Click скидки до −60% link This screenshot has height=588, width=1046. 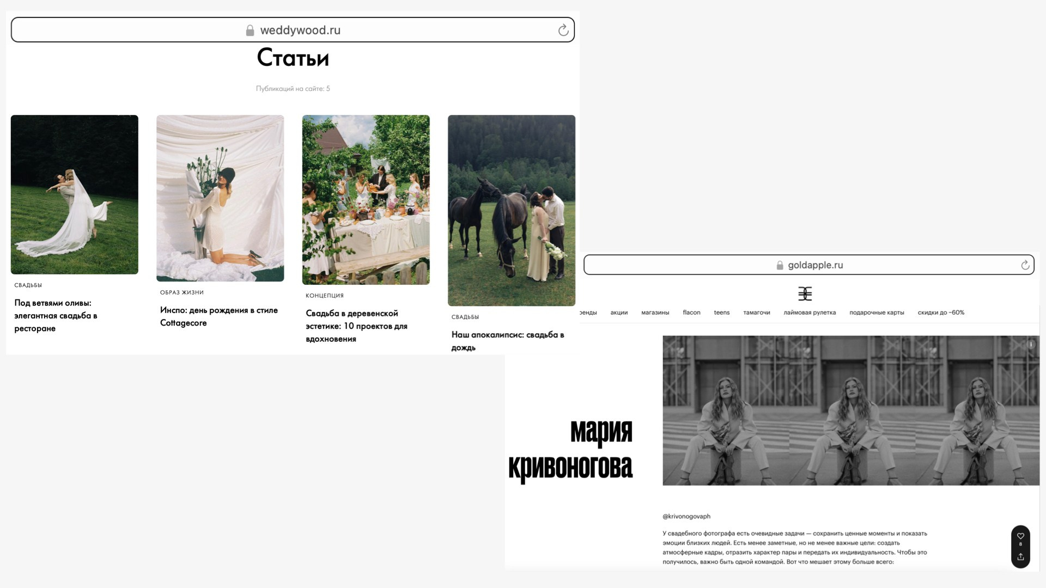(x=940, y=313)
